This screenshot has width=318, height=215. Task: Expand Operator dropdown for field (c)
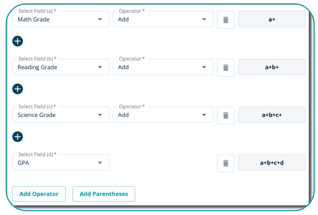click(x=163, y=115)
